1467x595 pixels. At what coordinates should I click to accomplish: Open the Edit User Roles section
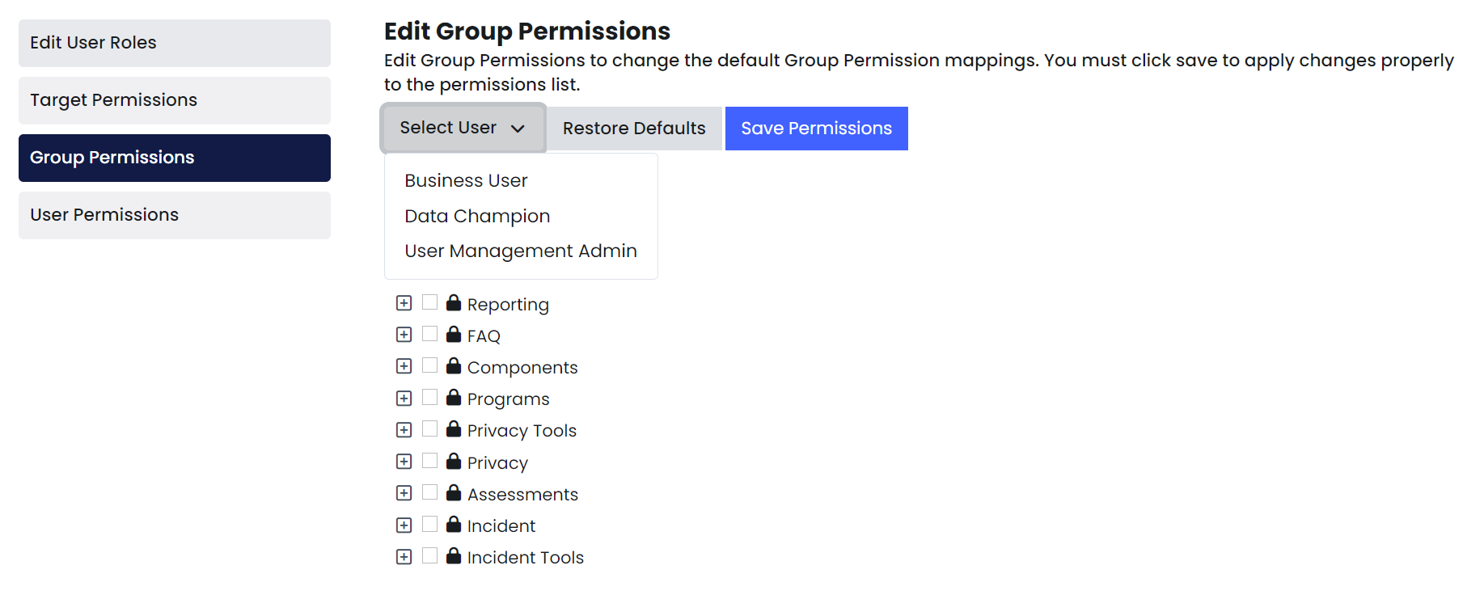click(x=174, y=43)
